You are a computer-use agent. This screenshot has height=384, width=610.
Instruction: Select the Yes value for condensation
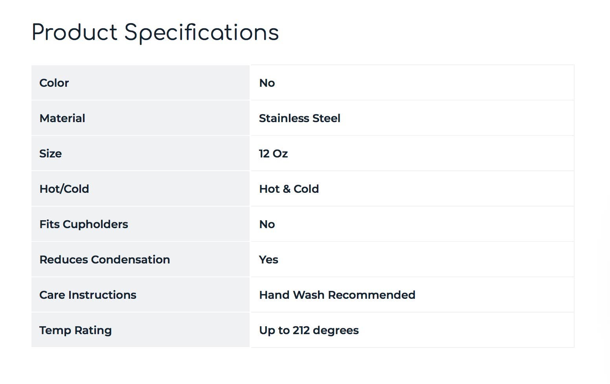268,260
